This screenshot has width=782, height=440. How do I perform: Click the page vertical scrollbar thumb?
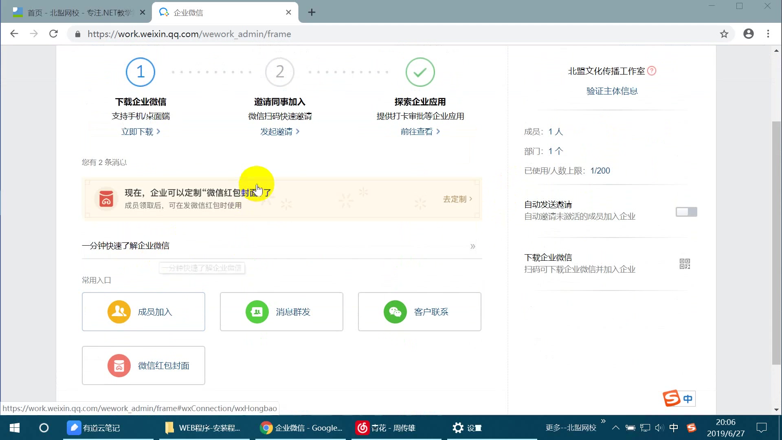point(776,243)
